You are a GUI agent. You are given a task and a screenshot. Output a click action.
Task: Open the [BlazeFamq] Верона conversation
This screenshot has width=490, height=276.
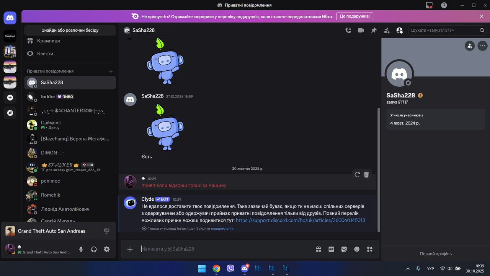70,139
